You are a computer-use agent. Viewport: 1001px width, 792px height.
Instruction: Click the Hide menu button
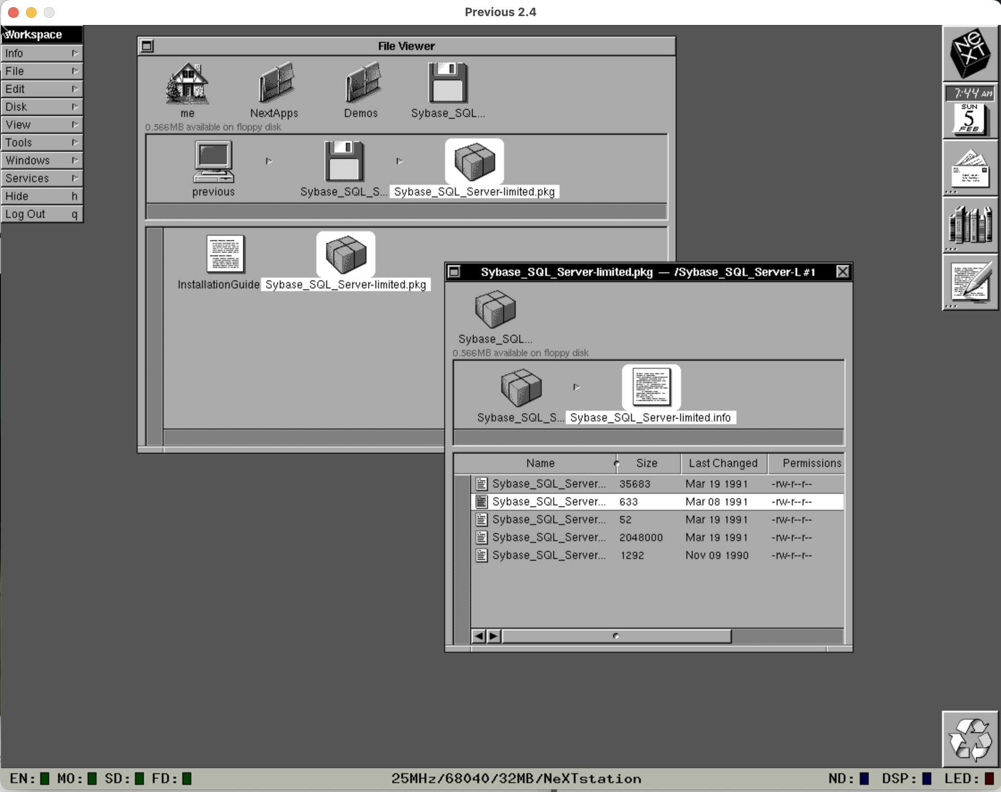pos(42,196)
